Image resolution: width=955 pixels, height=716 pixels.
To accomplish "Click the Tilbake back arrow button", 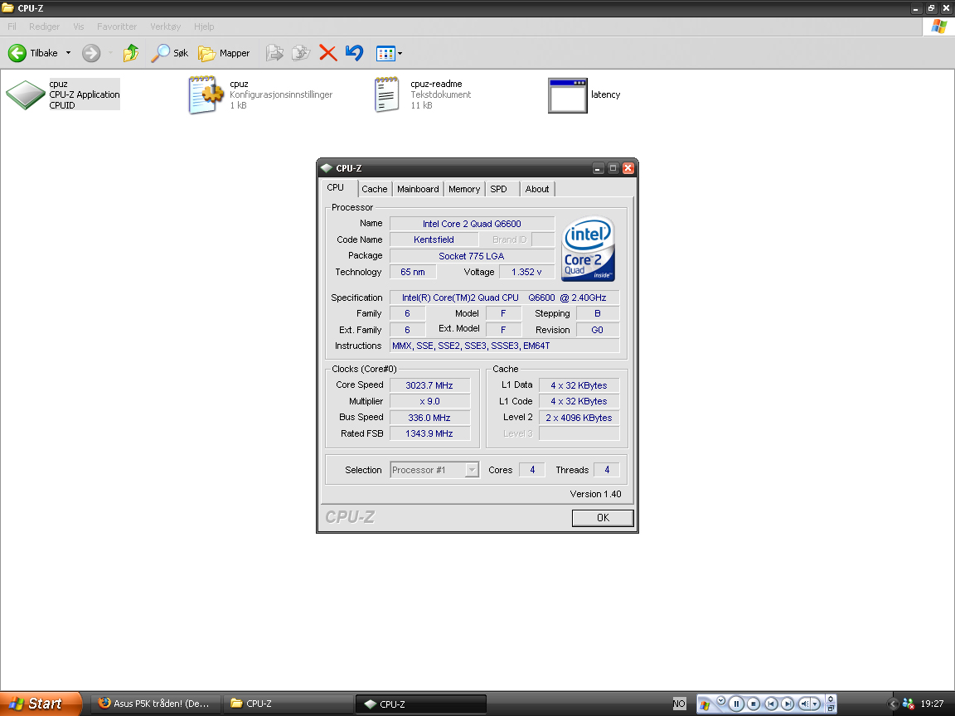I will (x=33, y=53).
